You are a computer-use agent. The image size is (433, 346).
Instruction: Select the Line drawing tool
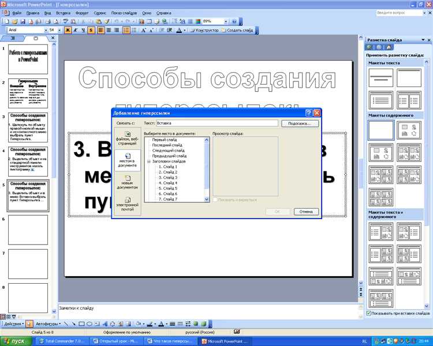[x=66, y=324]
